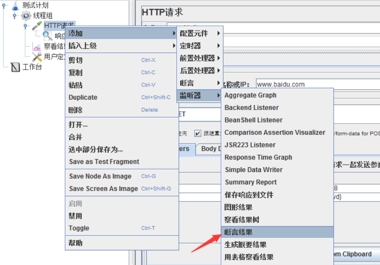Choose 粘贴 from the context menu

(x=122, y=85)
